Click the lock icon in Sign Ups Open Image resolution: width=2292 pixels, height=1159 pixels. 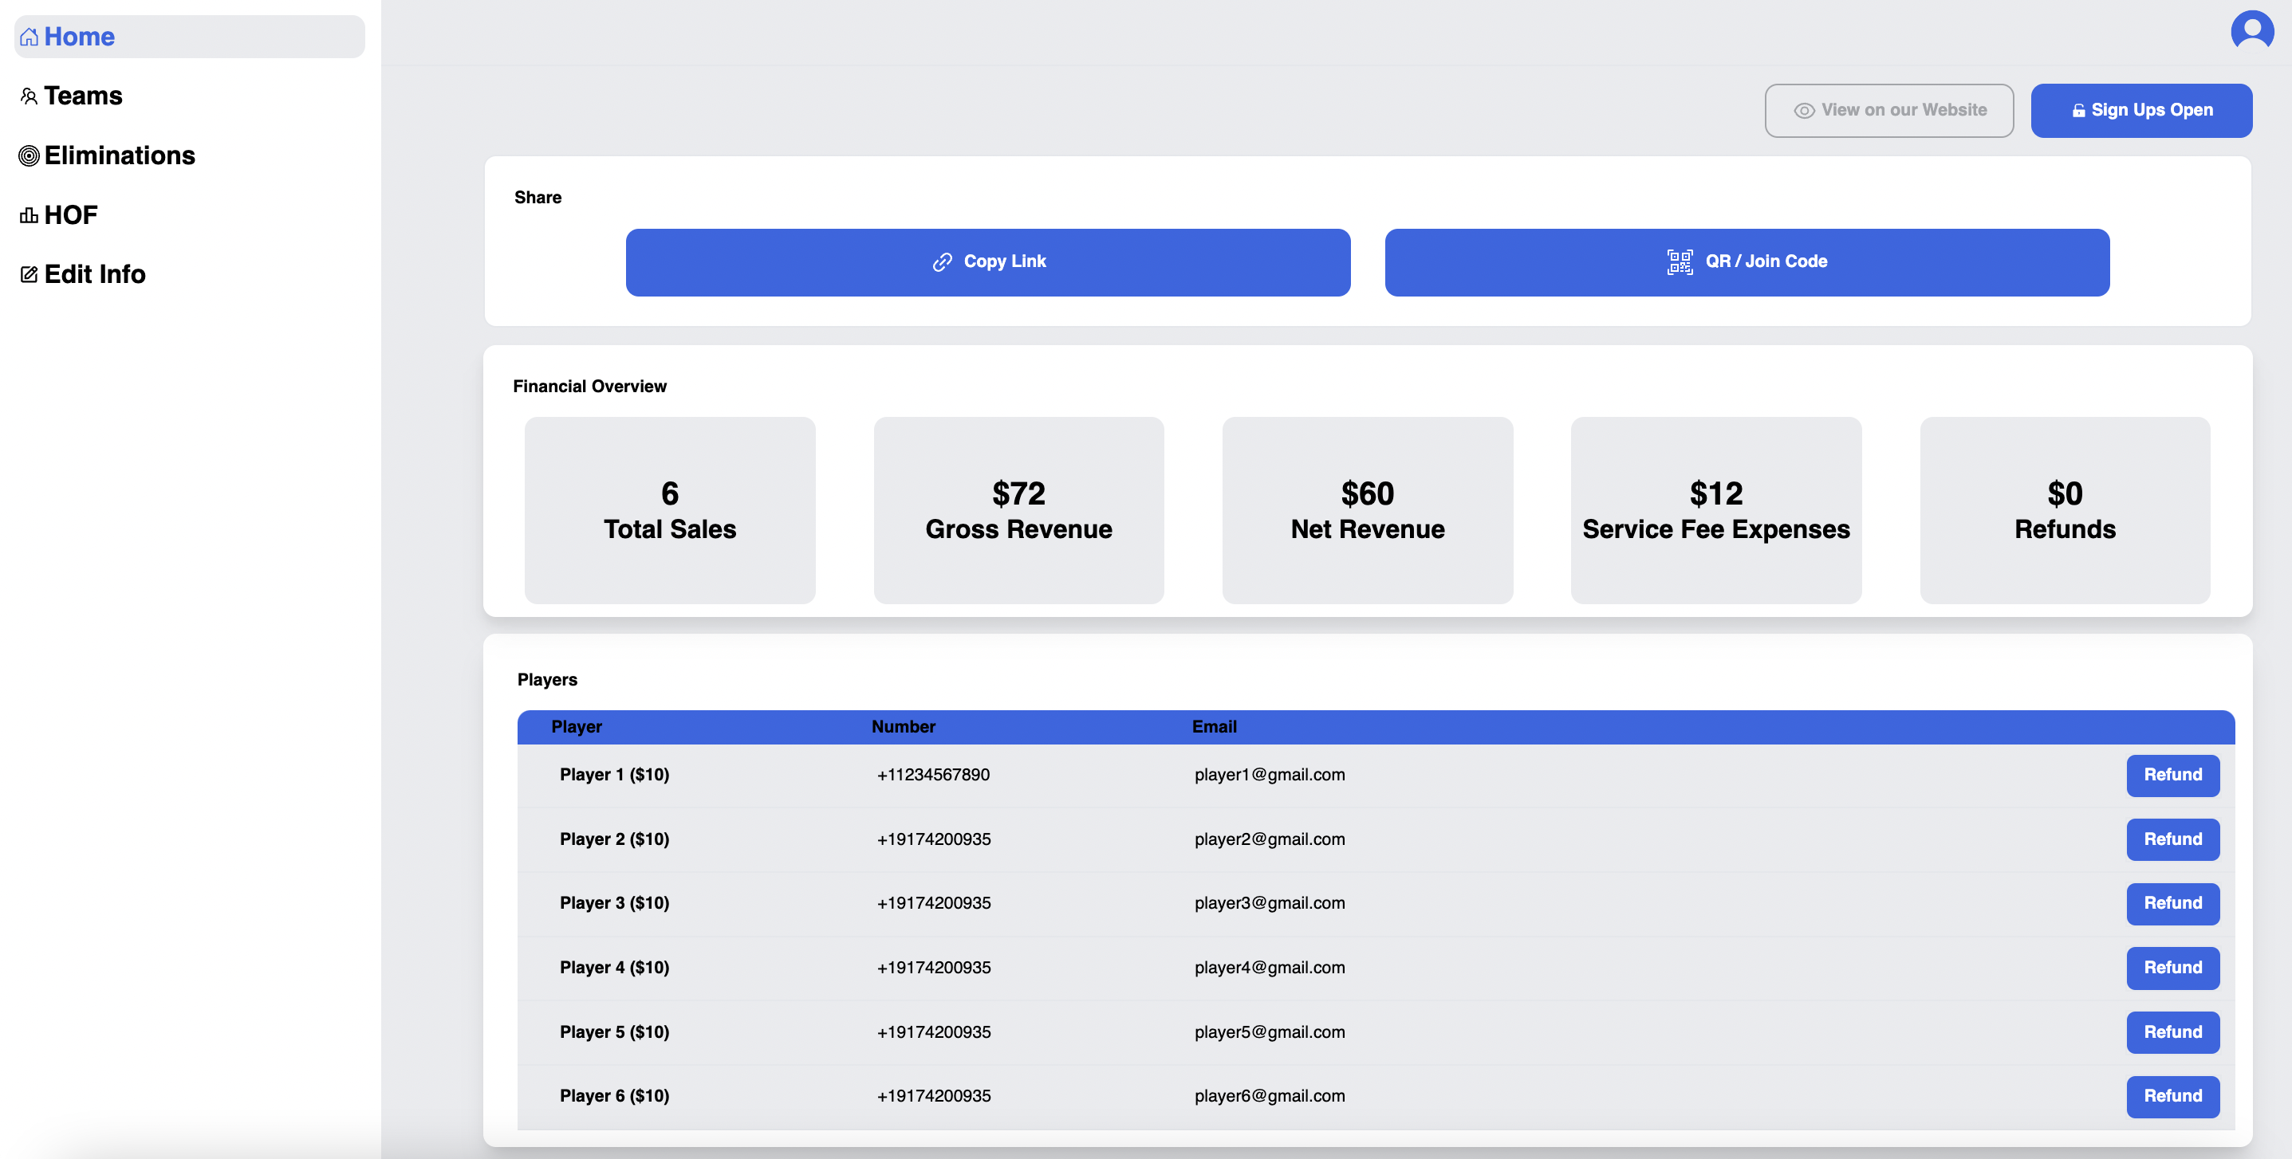pos(2077,110)
